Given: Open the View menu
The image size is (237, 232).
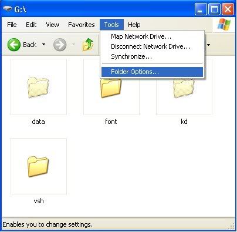Looking at the screenshot, I should pyautogui.click(x=52, y=25).
